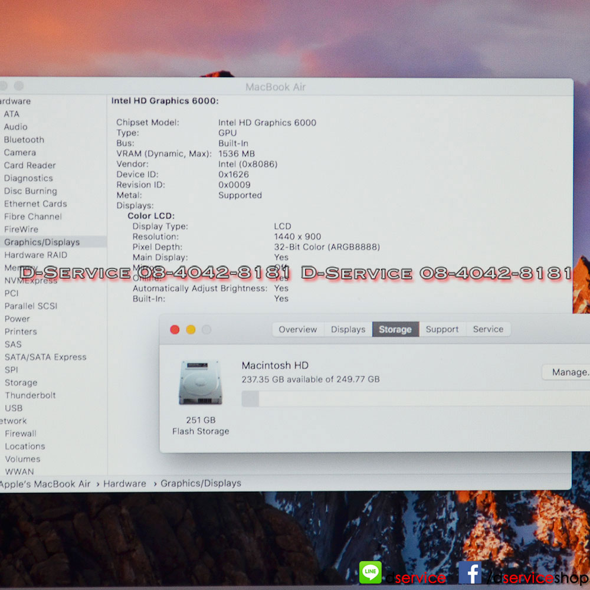Open Fibre Channel section

(32, 217)
